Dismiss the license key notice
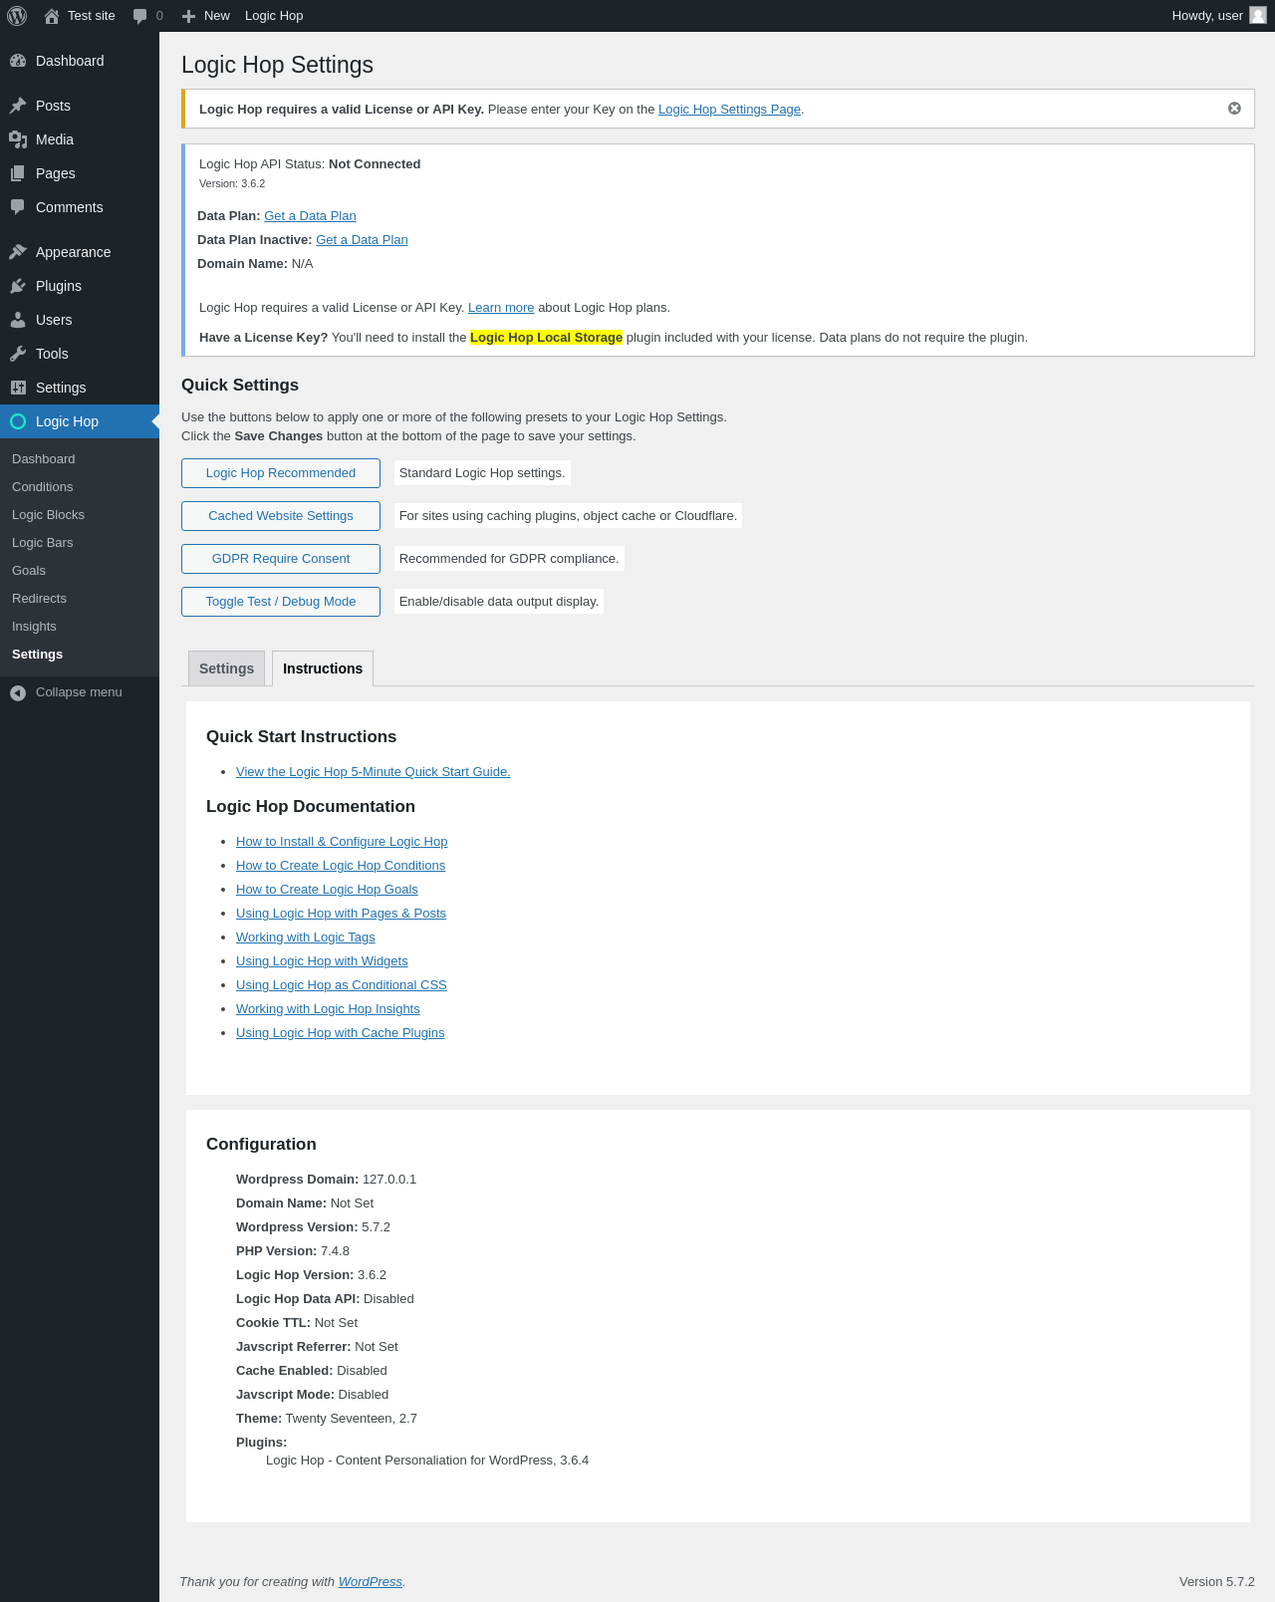This screenshot has width=1275, height=1602. click(x=1234, y=109)
